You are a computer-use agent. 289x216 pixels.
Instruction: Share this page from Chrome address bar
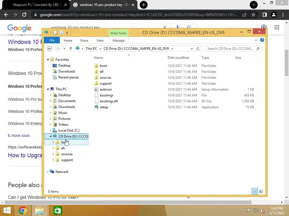(x=244, y=15)
